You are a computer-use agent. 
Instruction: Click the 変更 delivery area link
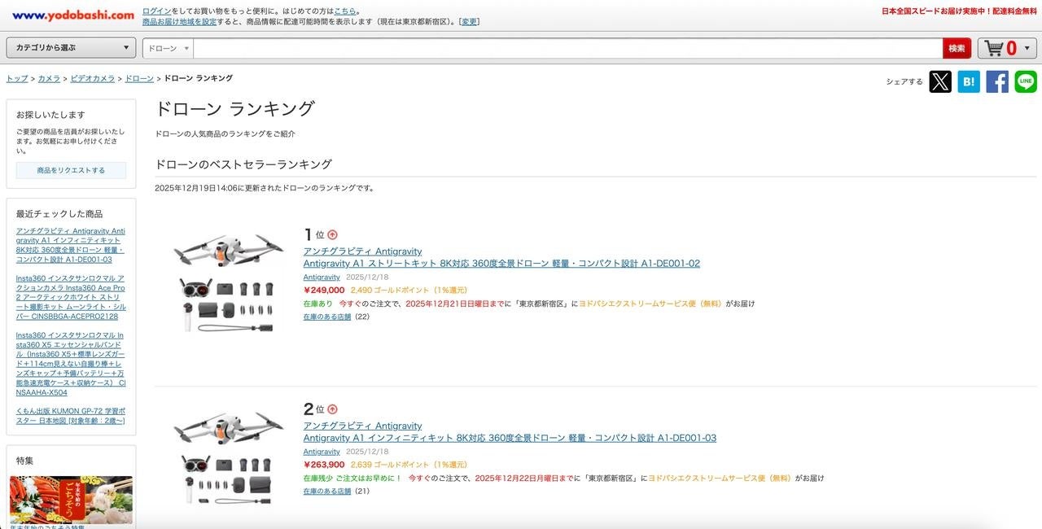(470, 22)
